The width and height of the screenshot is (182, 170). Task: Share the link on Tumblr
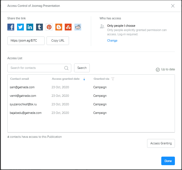(39, 27)
